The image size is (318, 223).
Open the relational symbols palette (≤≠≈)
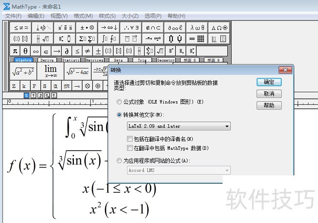pyautogui.click(x=21, y=28)
